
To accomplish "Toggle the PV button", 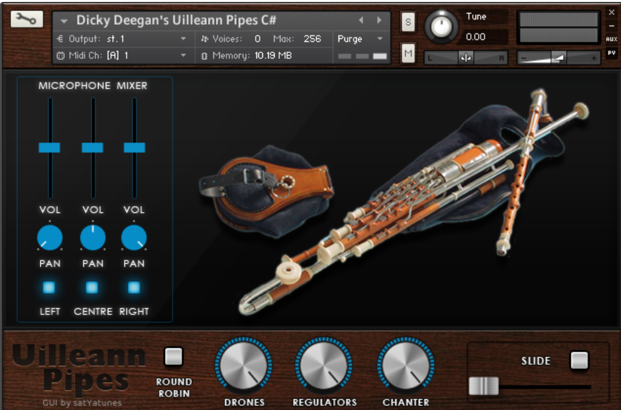I will pyautogui.click(x=611, y=53).
